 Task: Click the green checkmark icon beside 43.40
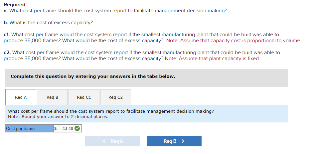(x=77, y=128)
